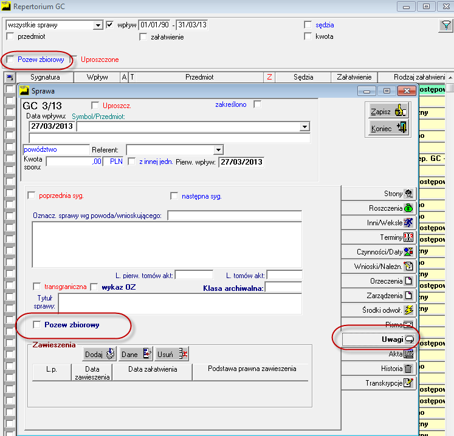The width and height of the screenshot is (454, 436).
Task: Check the transgraniczna checkbox
Action: click(37, 287)
